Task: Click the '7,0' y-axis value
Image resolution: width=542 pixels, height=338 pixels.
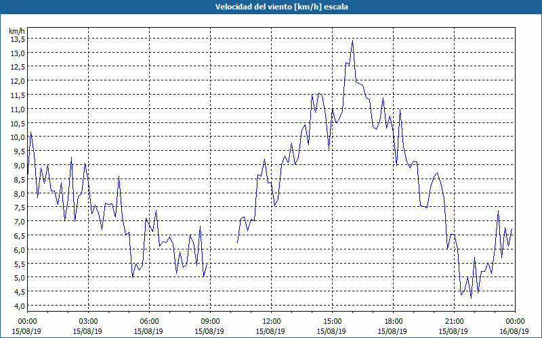Action: (20, 222)
